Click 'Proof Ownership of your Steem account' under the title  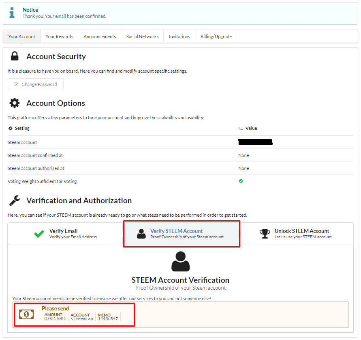coord(181,288)
